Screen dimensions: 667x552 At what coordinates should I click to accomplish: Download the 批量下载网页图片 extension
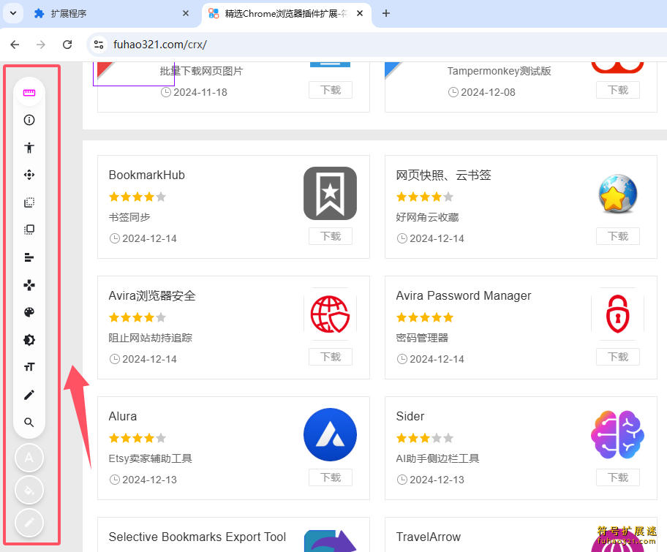pos(331,90)
